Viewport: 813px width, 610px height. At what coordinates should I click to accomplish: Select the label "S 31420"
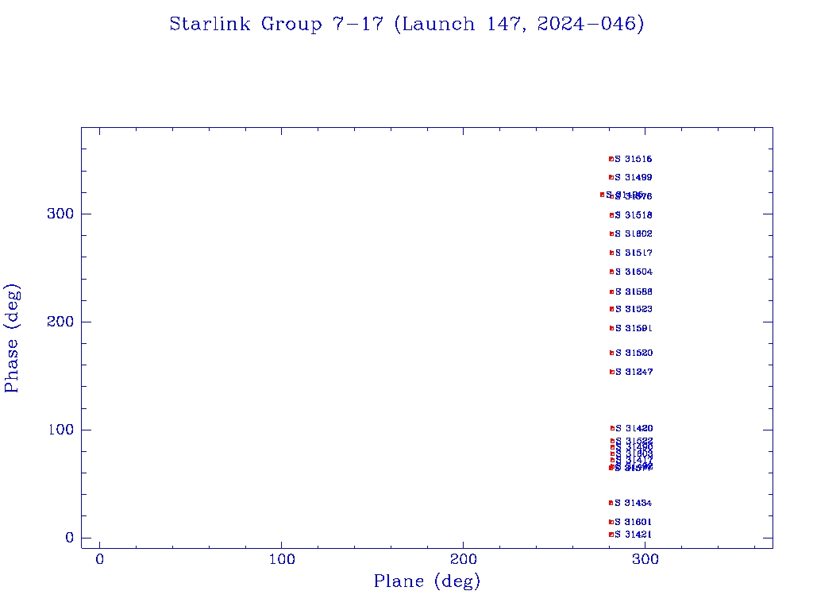tap(634, 428)
